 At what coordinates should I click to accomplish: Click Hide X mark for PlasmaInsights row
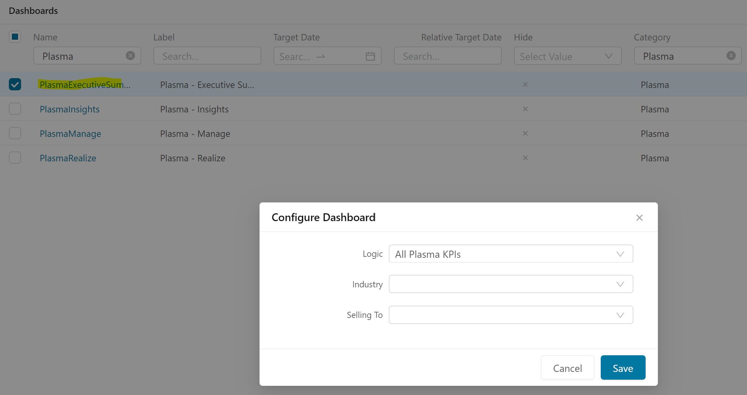[525, 109]
